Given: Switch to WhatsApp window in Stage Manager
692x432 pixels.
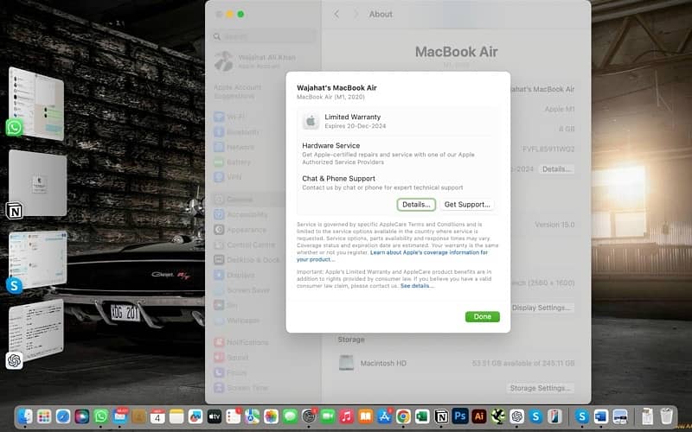Looking at the screenshot, I should click(x=36, y=104).
